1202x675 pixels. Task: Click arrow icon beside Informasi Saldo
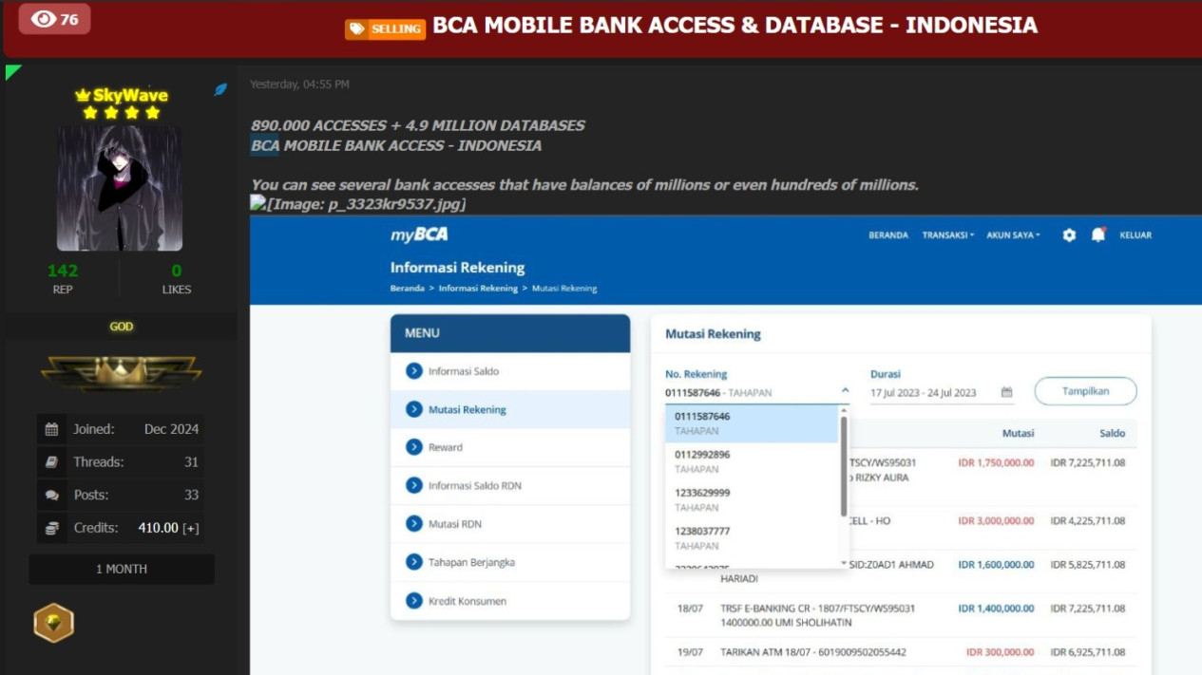(414, 370)
